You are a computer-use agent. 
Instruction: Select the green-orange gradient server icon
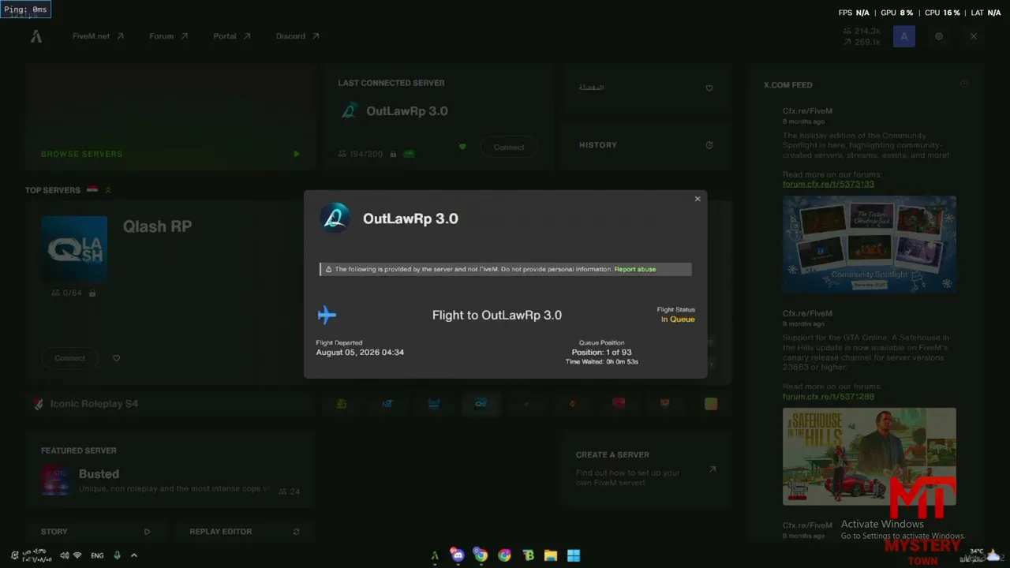click(x=711, y=404)
